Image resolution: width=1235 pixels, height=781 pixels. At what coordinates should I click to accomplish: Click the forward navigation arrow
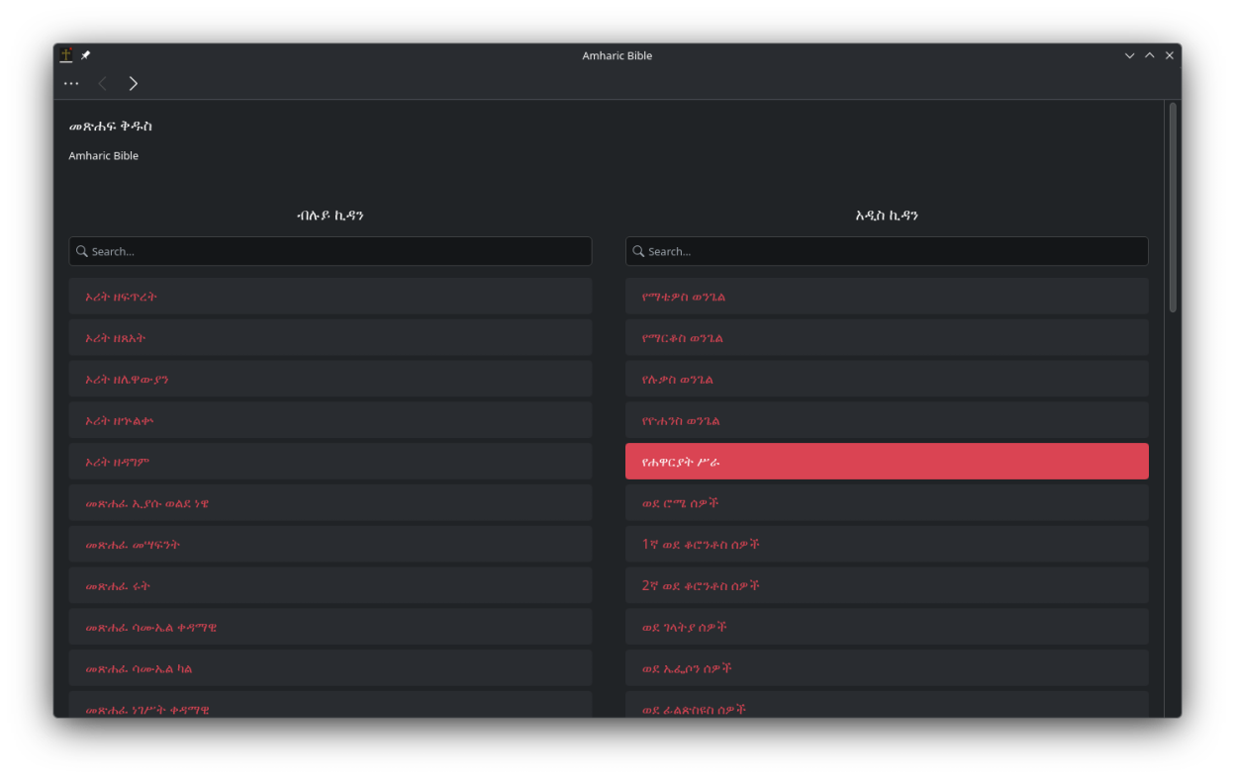point(134,84)
